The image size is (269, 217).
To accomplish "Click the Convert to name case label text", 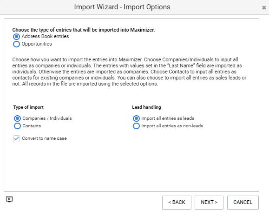I will (x=44, y=138).
